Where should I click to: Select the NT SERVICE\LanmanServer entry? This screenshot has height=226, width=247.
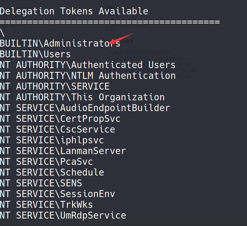point(63,151)
